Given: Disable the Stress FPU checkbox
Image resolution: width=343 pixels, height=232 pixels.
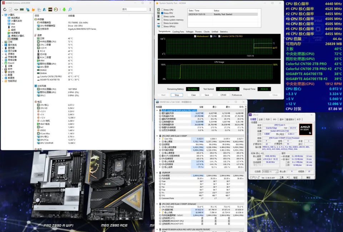Looking at the screenshot, I should (163, 13).
